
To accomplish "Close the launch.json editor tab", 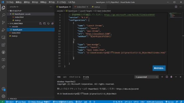I will (70, 7).
